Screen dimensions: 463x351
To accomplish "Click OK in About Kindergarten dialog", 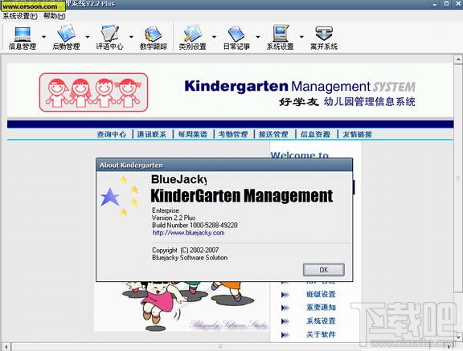I will 324,270.
